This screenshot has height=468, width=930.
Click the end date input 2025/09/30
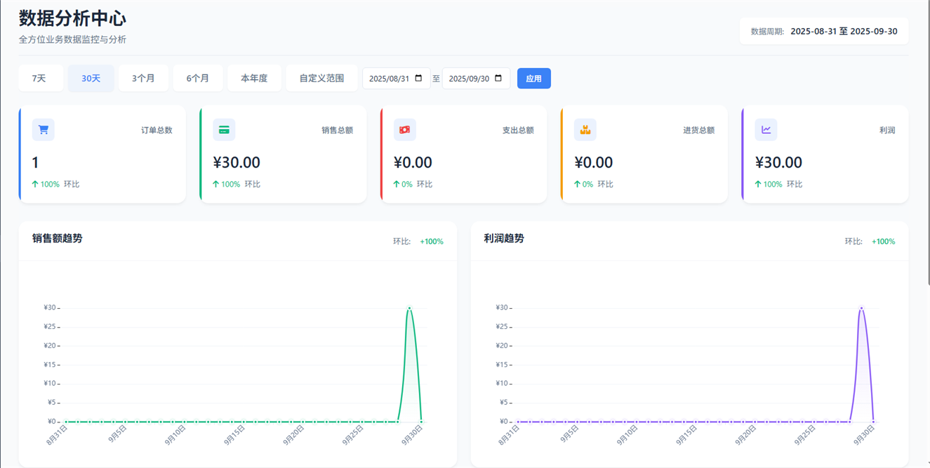click(469, 79)
